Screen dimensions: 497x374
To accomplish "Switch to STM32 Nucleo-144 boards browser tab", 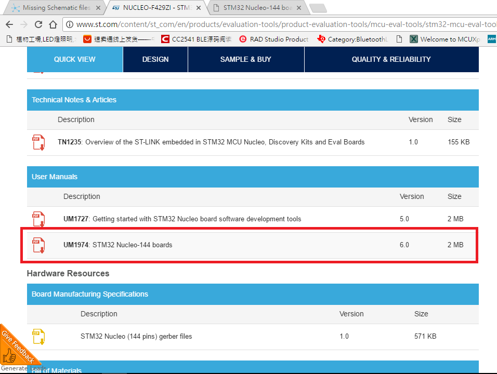I will coord(257,8).
